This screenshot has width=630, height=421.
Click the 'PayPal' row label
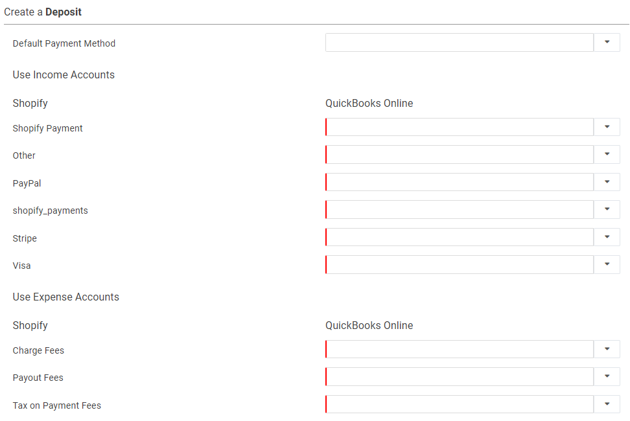27,183
